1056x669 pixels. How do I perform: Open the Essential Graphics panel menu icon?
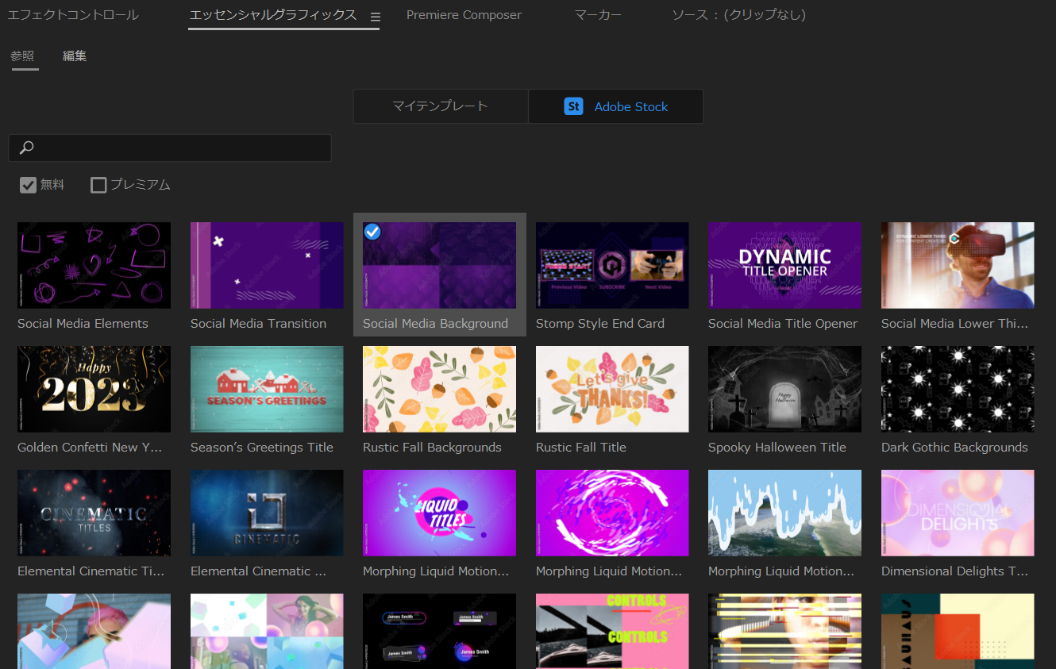[x=376, y=17]
